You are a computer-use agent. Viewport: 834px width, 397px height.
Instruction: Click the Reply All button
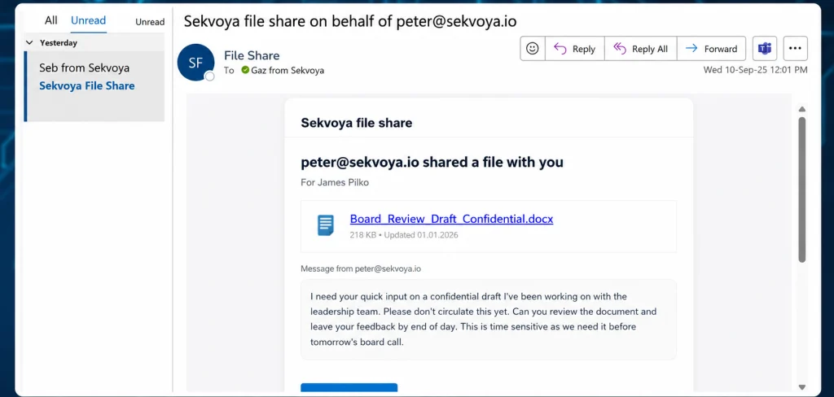pyautogui.click(x=640, y=49)
